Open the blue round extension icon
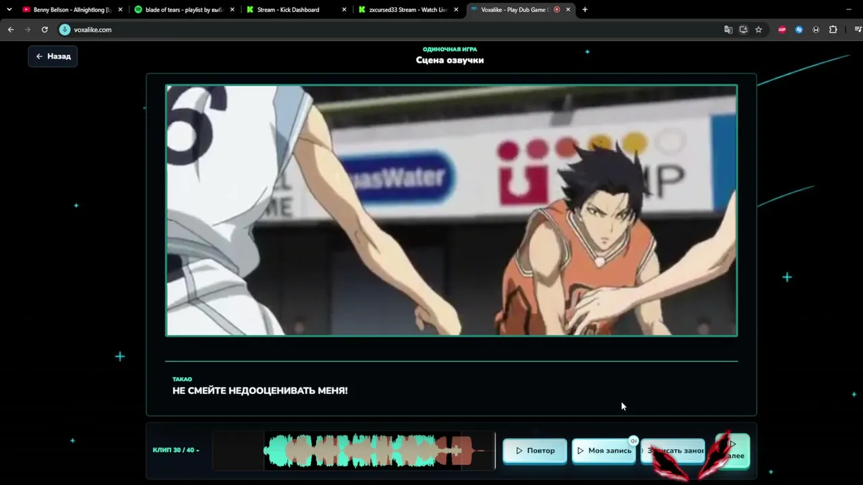Screen dimensions: 863x485 tap(799, 30)
